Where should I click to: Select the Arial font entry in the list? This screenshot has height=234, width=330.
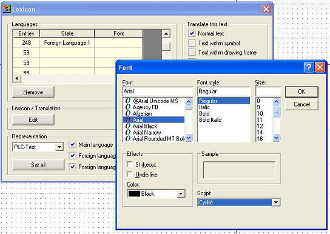[x=153, y=120]
